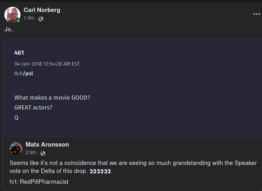Click "What makes a movie GOOD?" line
The image size is (262, 191).
[x=52, y=98]
